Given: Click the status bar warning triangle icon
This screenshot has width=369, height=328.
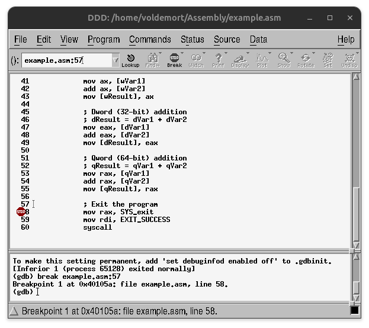Looking at the screenshot, I should tap(14, 311).
